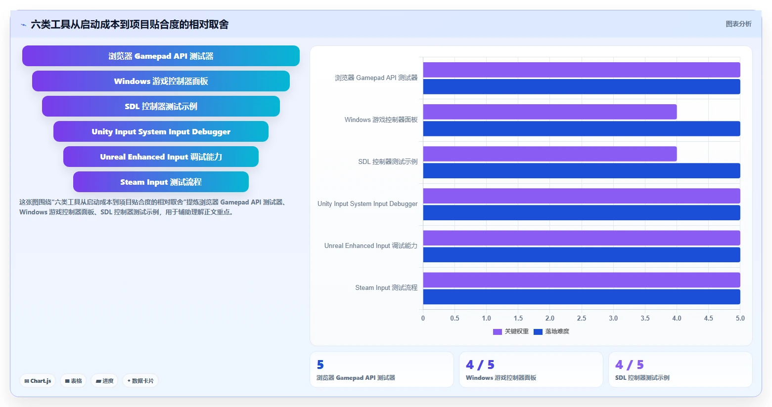Select the 浏览器 Gamepad API 测试器 funnel bar
Screen dimensions: 772x407
[x=161, y=56]
